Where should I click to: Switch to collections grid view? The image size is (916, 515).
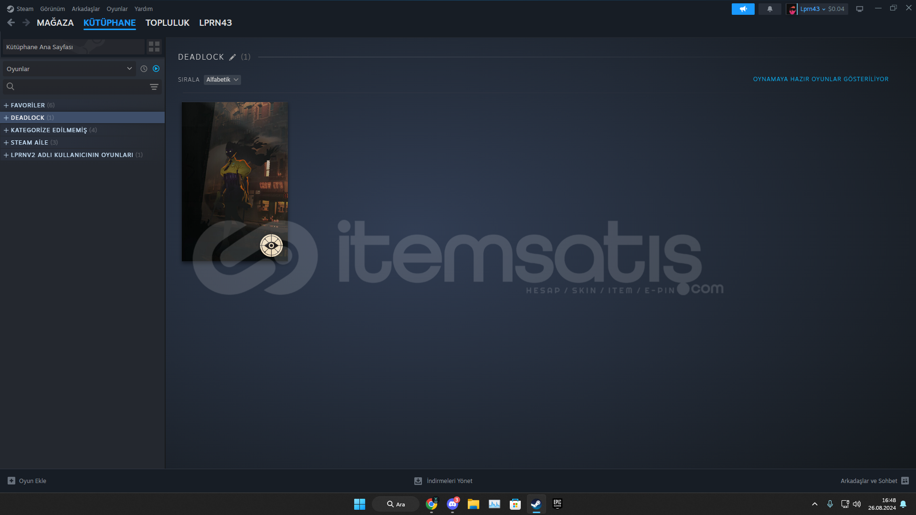coord(154,47)
